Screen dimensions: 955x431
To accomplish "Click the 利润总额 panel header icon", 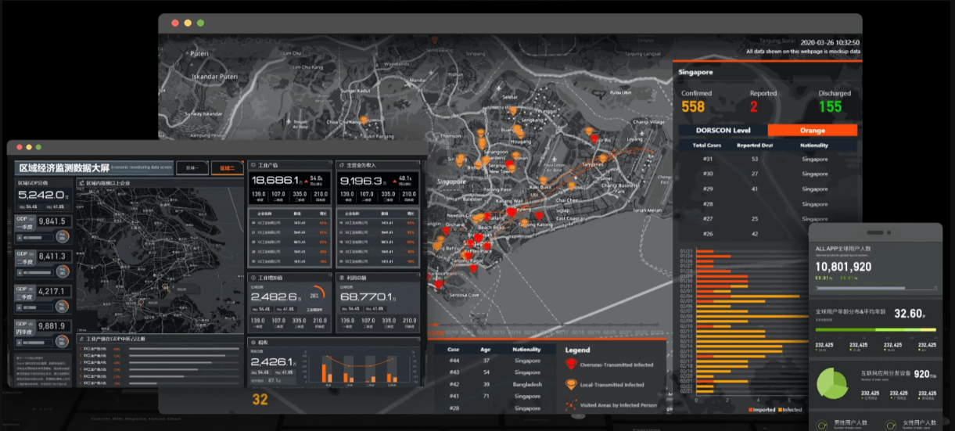I will pos(341,277).
